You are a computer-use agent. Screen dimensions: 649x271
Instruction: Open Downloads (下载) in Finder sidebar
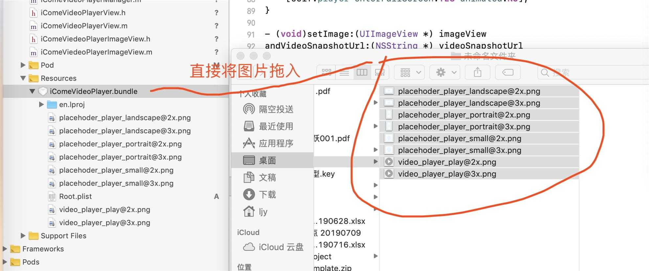click(x=260, y=195)
